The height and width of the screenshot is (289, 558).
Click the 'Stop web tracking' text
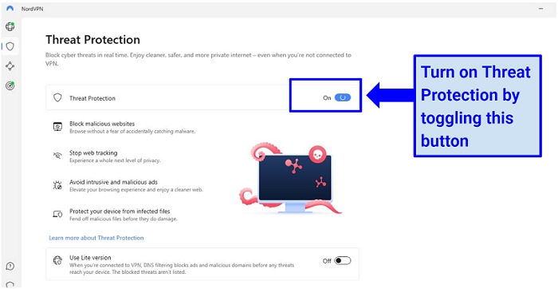93,152
